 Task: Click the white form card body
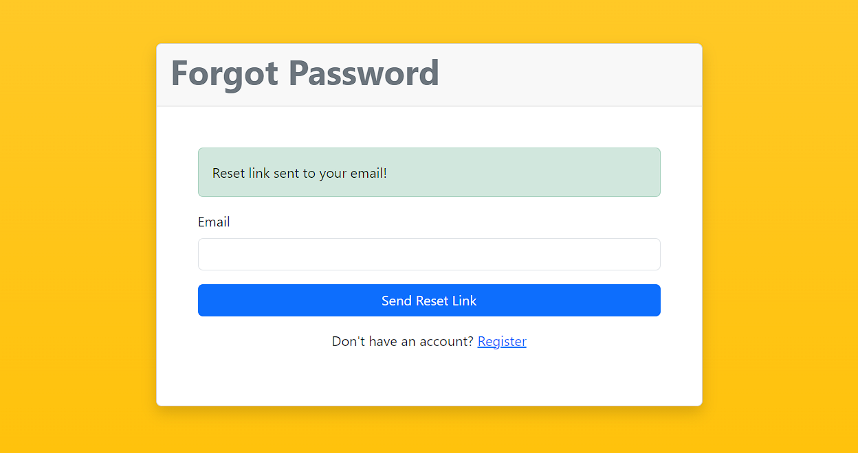(x=429, y=377)
